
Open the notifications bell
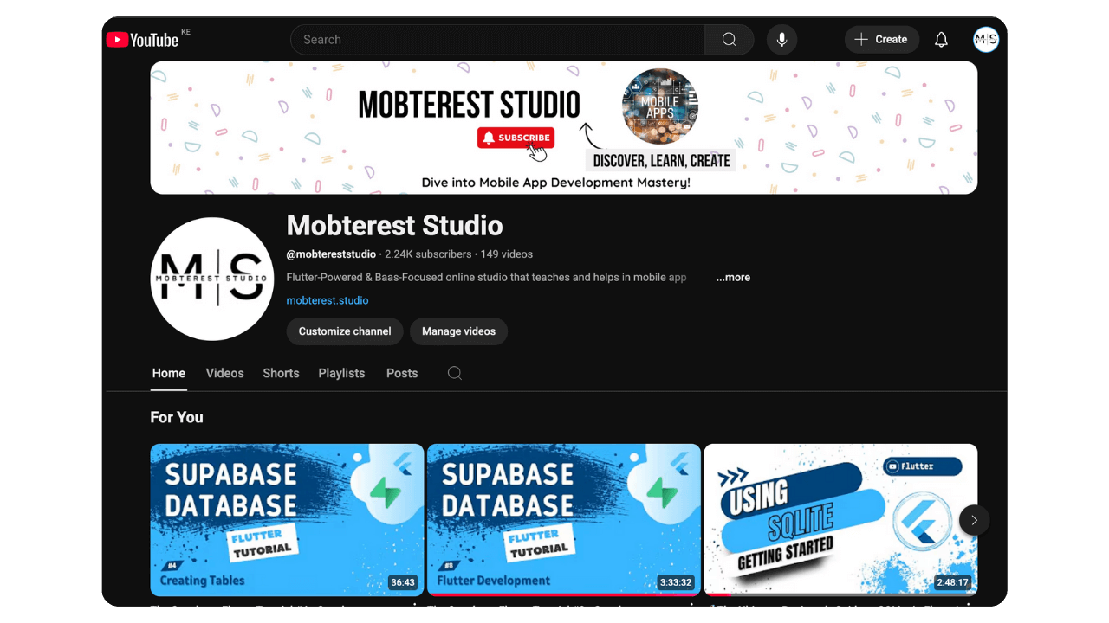(941, 40)
